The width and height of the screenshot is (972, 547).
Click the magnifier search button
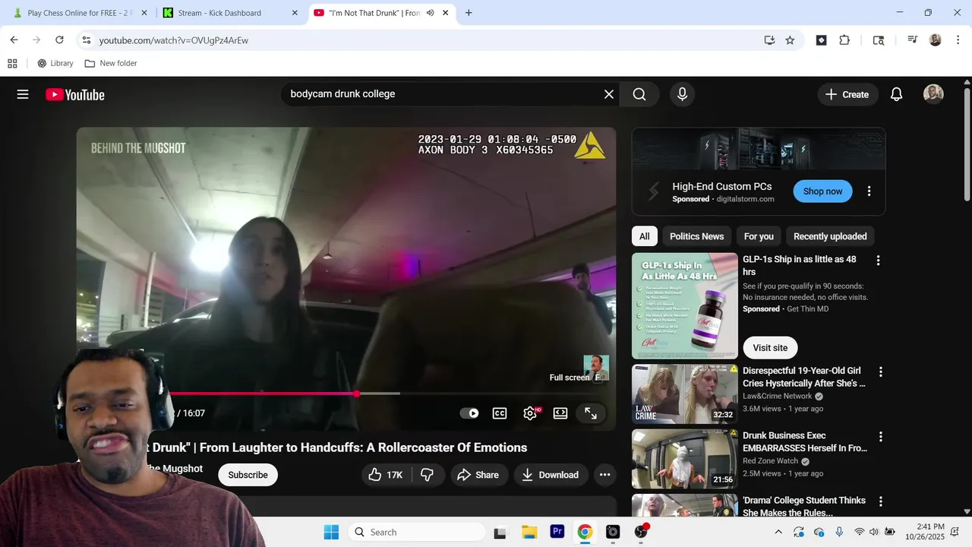[x=639, y=94]
